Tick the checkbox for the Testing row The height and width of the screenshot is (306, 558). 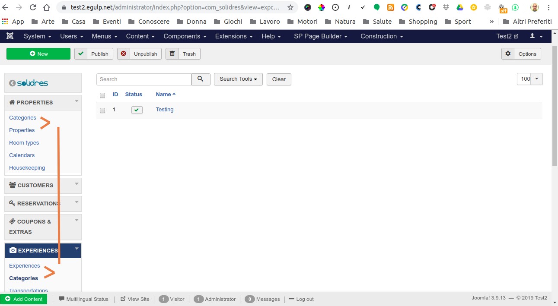pyautogui.click(x=102, y=110)
